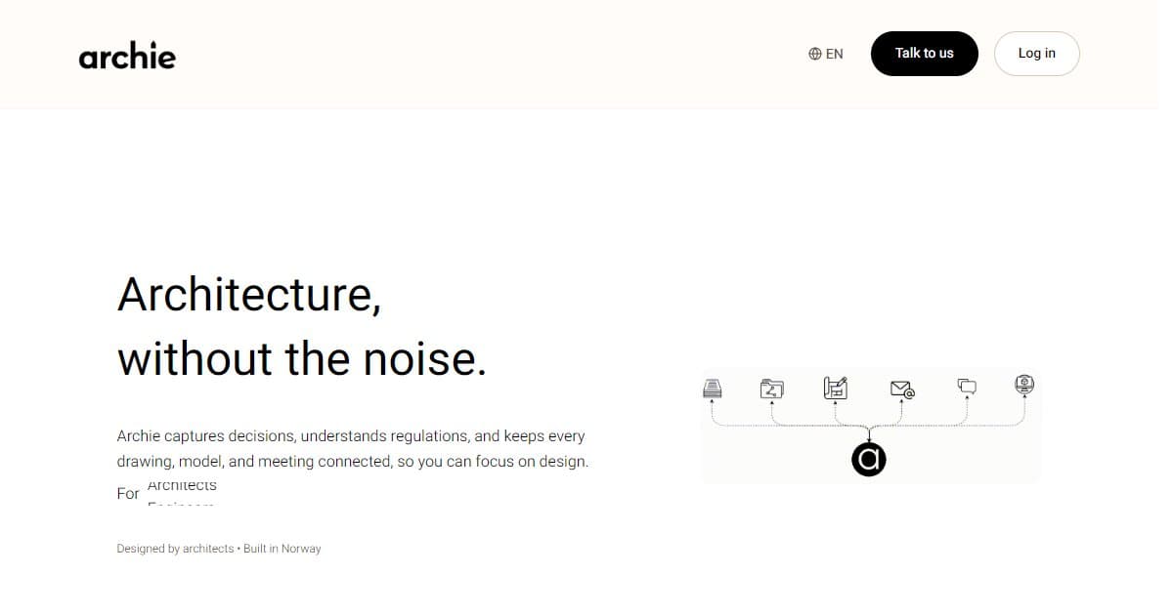Click the globe language icon
The height and width of the screenshot is (615, 1173).
click(815, 54)
